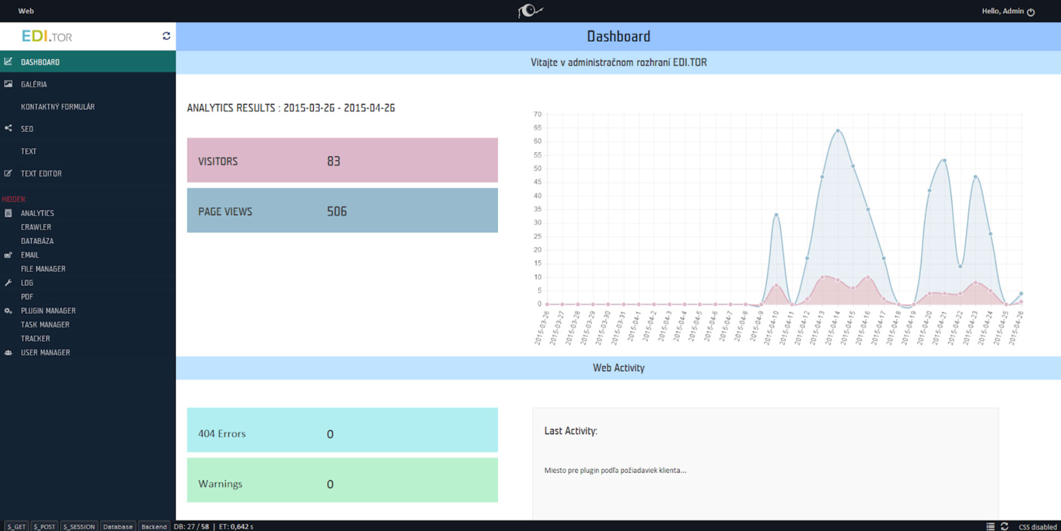Click the User Manager people icon
The image size is (1061, 531).
point(8,352)
